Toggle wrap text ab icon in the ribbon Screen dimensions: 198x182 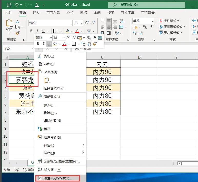pyautogui.click(x=121, y=21)
